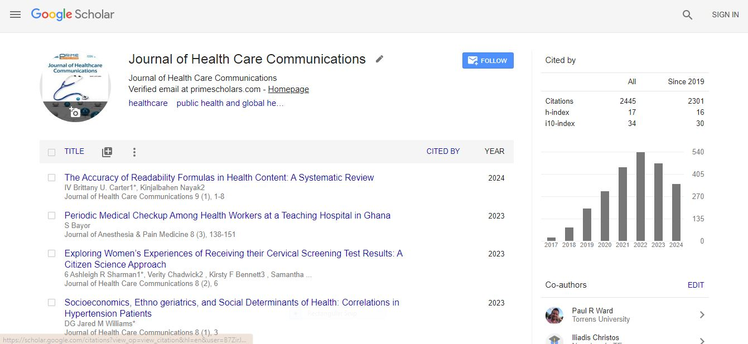748x344 pixels.
Task: Expand Iliadis Christos co-author chevron
Action: click(x=702, y=341)
